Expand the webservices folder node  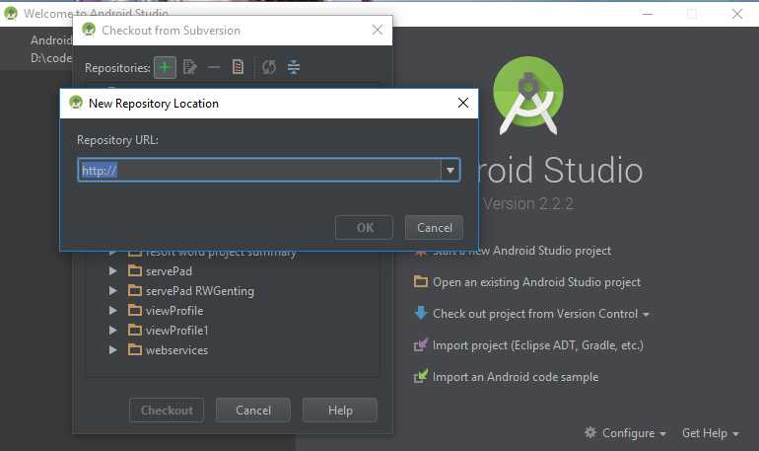click(x=112, y=349)
